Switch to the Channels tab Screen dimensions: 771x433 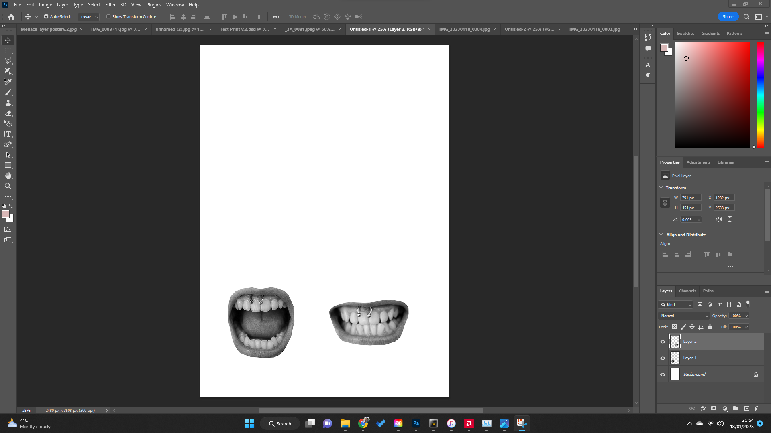point(687,291)
